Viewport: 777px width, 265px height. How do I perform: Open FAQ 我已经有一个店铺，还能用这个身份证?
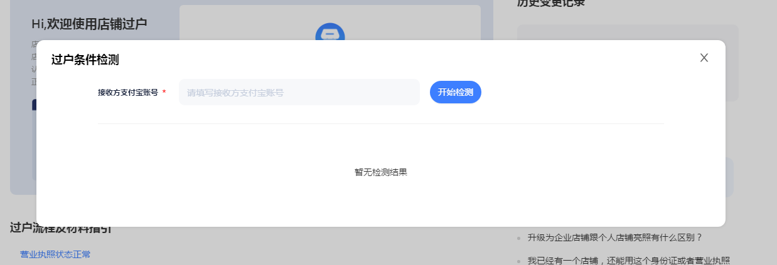[x=628, y=261]
